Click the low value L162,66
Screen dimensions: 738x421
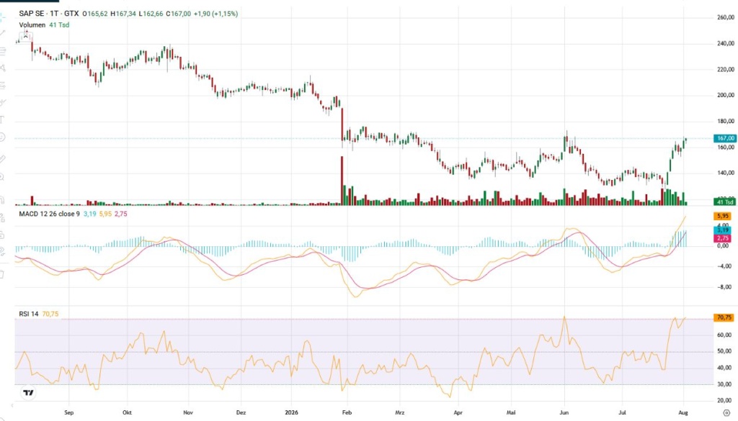coord(151,14)
